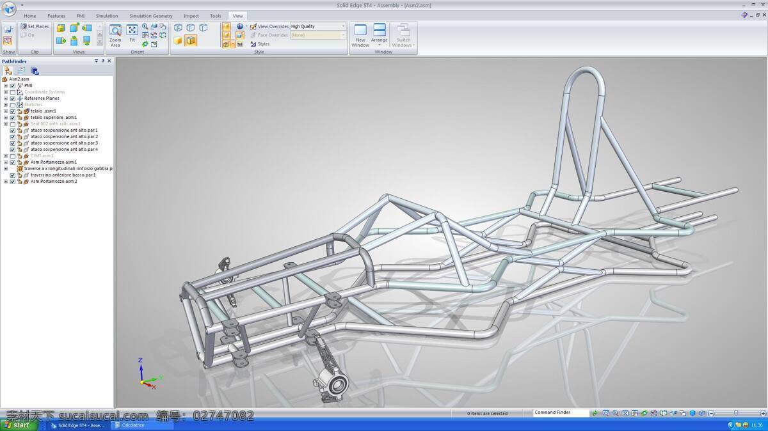Check the Coordinate Systems checkbox
This screenshot has height=431, width=768.
[x=13, y=92]
